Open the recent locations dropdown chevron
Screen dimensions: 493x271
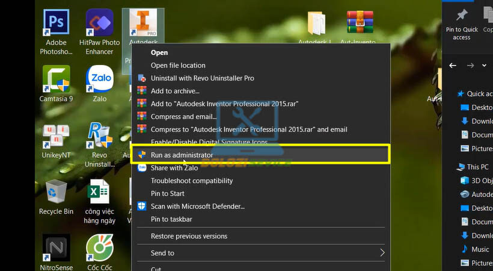point(484,66)
